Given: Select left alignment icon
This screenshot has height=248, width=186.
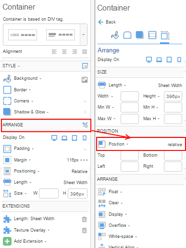Looking at the screenshot, I should point(54,51).
